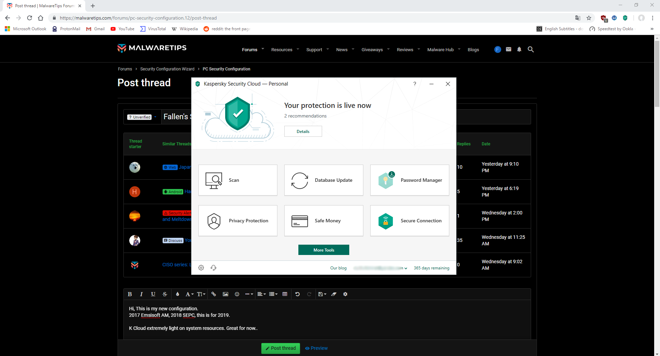Insert a table in the post editor

click(285, 294)
